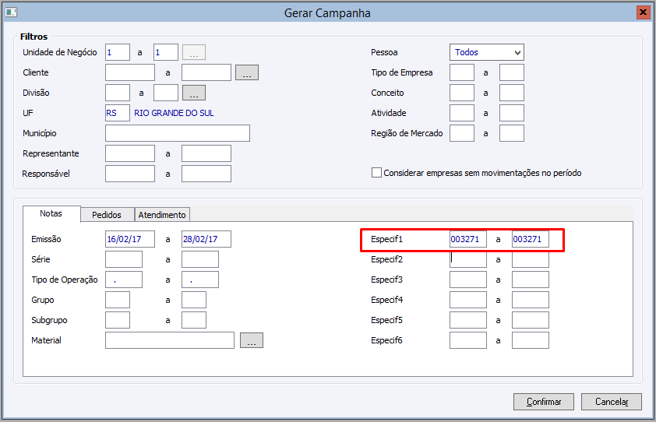
Task: Click the disabled Unidade de Negócio ellipsis button
Action: (x=194, y=52)
